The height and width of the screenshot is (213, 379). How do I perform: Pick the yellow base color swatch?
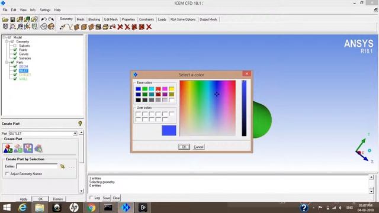coord(171,89)
